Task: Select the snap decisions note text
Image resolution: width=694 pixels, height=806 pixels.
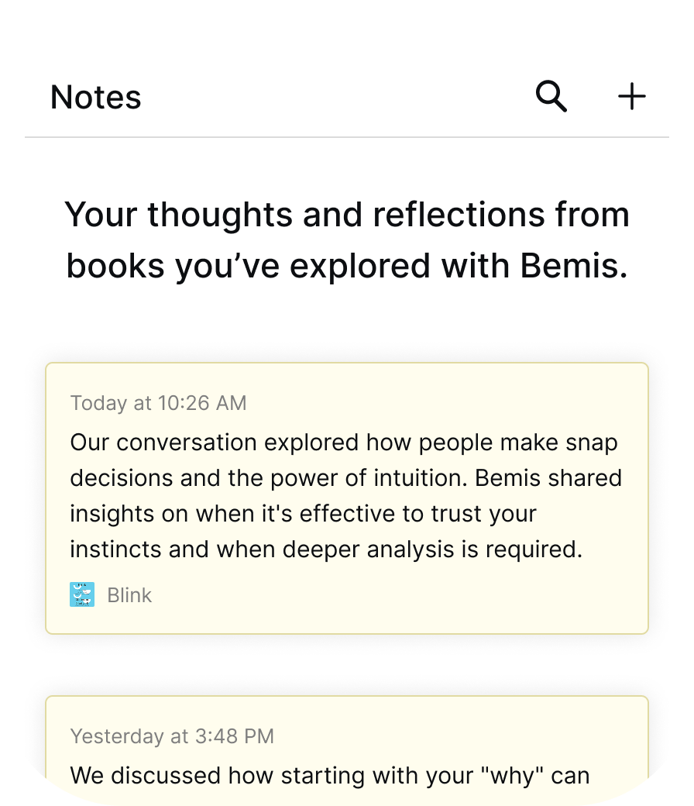Action: 345,496
